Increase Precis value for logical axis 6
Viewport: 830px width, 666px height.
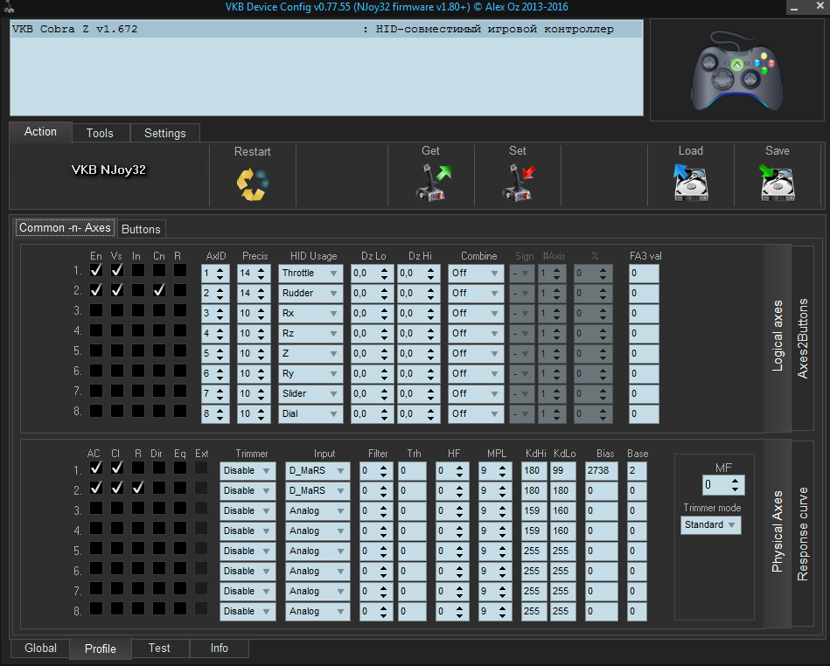click(x=261, y=371)
